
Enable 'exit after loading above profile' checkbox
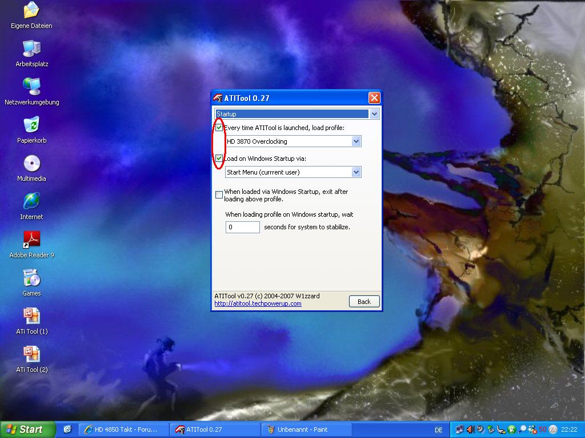219,195
